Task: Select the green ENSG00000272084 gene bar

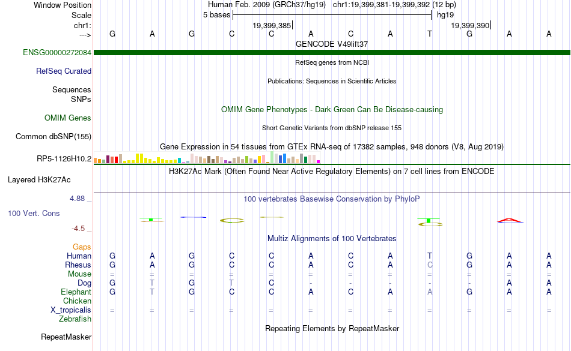Action: point(332,52)
